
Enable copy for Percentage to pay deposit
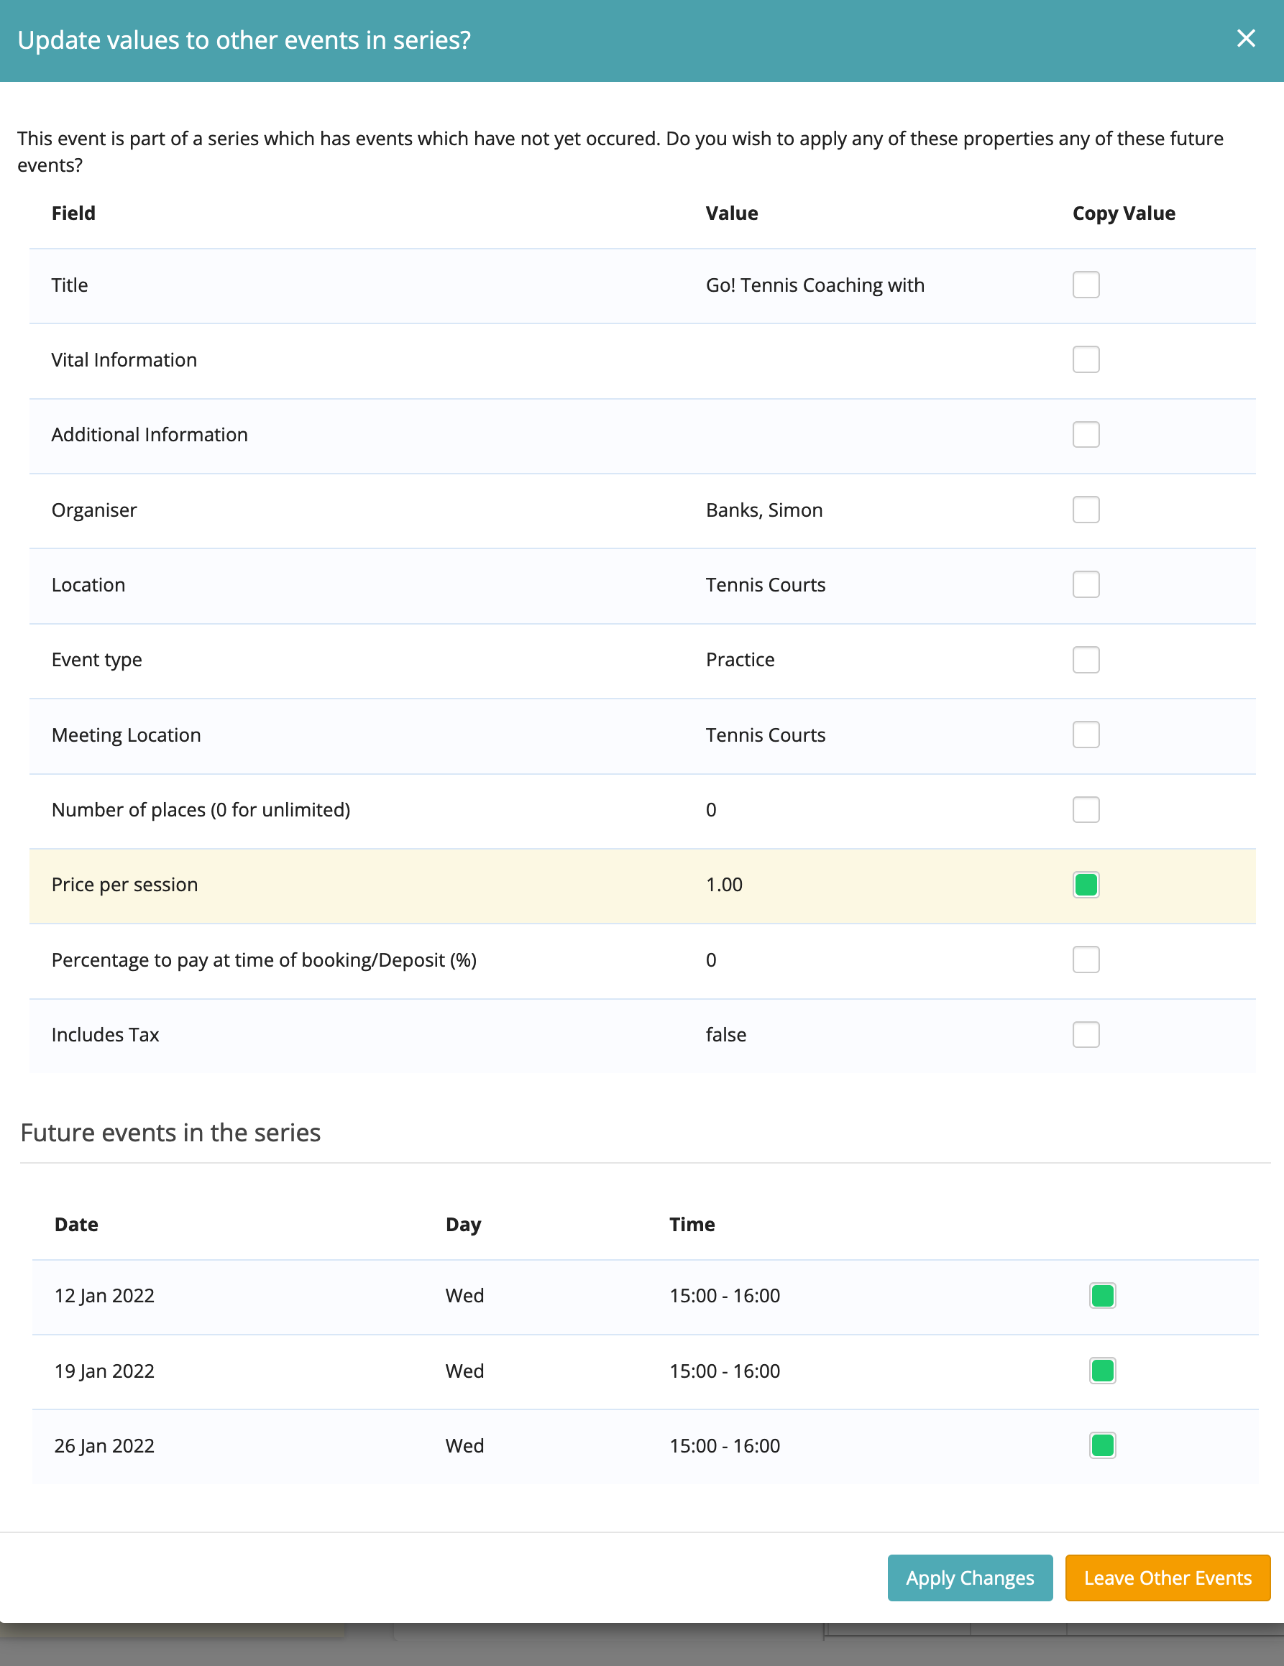coord(1085,959)
